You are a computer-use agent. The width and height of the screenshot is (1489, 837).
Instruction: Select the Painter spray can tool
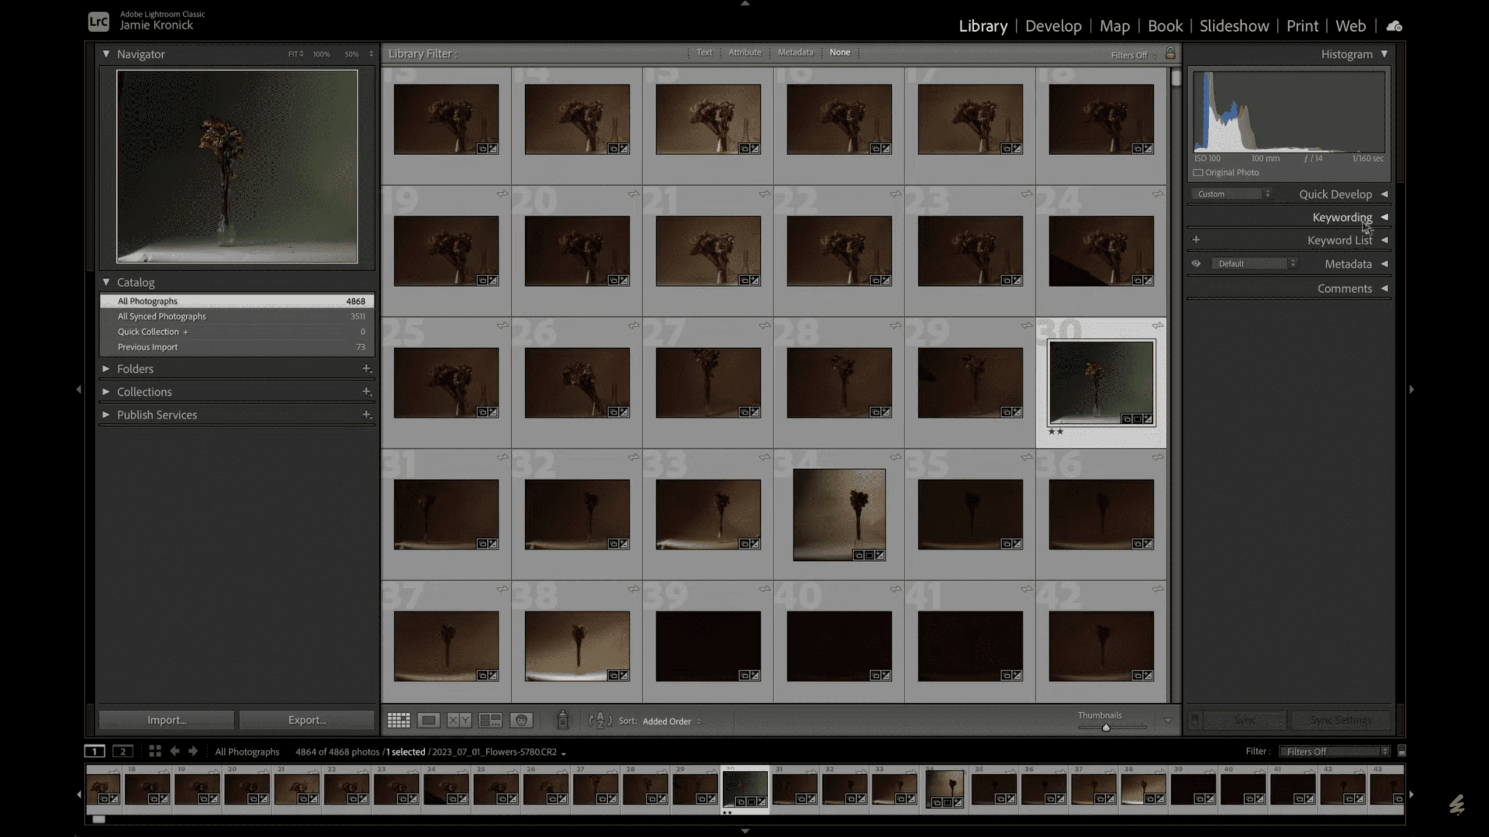point(562,720)
